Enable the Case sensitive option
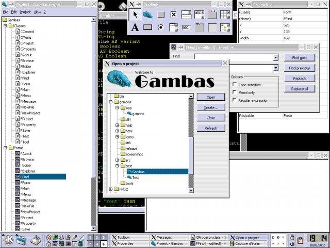This screenshot has height=248, width=330. pyautogui.click(x=235, y=85)
